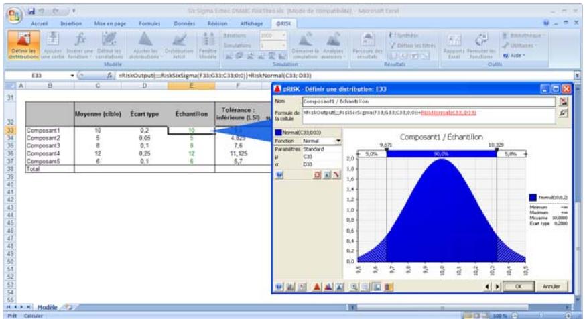Click the colorful data icon in the bottom toolbar

pos(389,287)
